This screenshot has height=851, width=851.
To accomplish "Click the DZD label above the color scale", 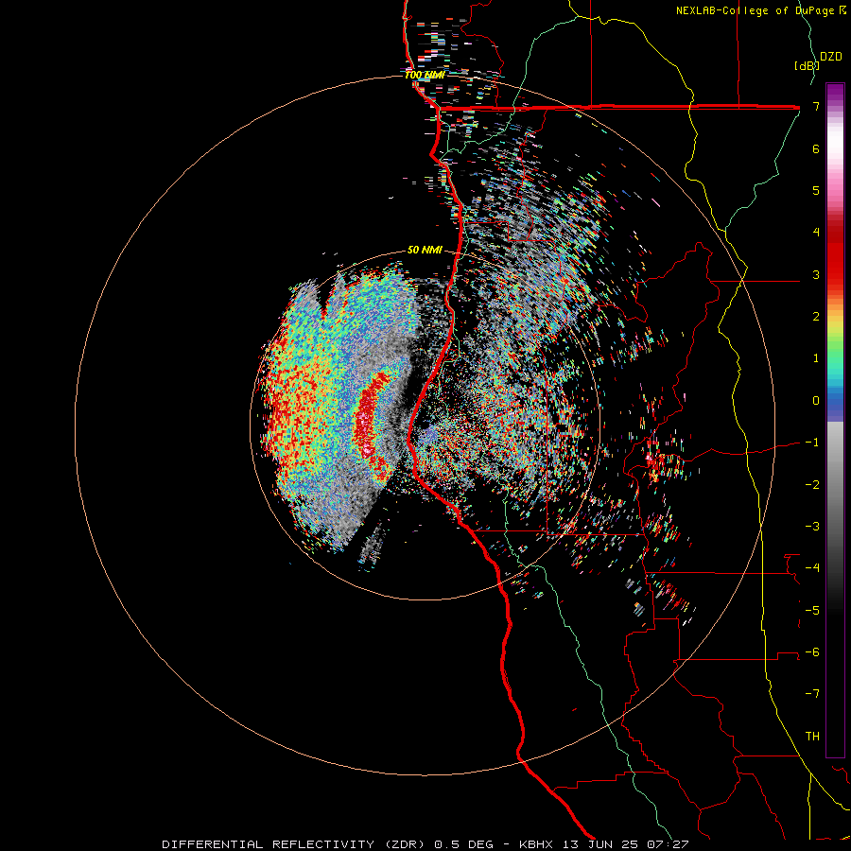I will coord(831,57).
